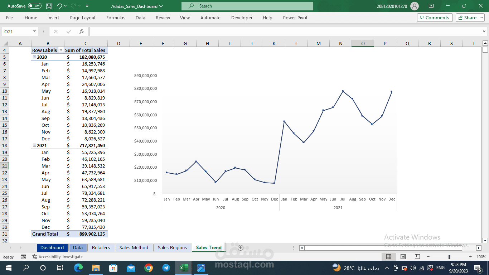The image size is (489, 275).
Task: Click the zoom in plus button
Action: (x=470, y=257)
